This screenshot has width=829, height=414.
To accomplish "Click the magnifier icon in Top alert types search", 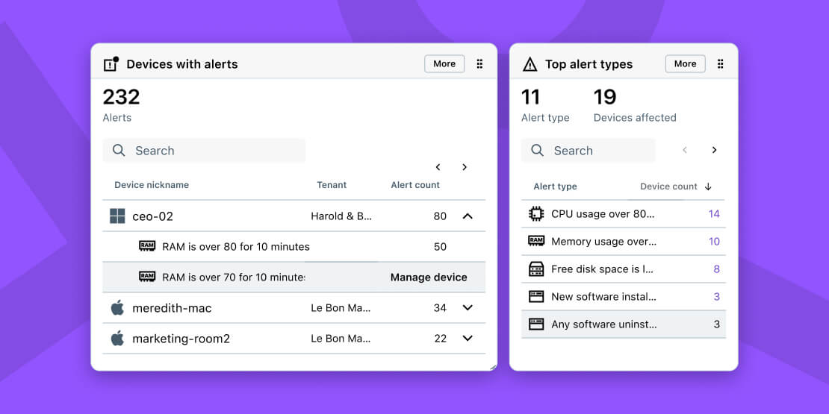I will [x=537, y=151].
